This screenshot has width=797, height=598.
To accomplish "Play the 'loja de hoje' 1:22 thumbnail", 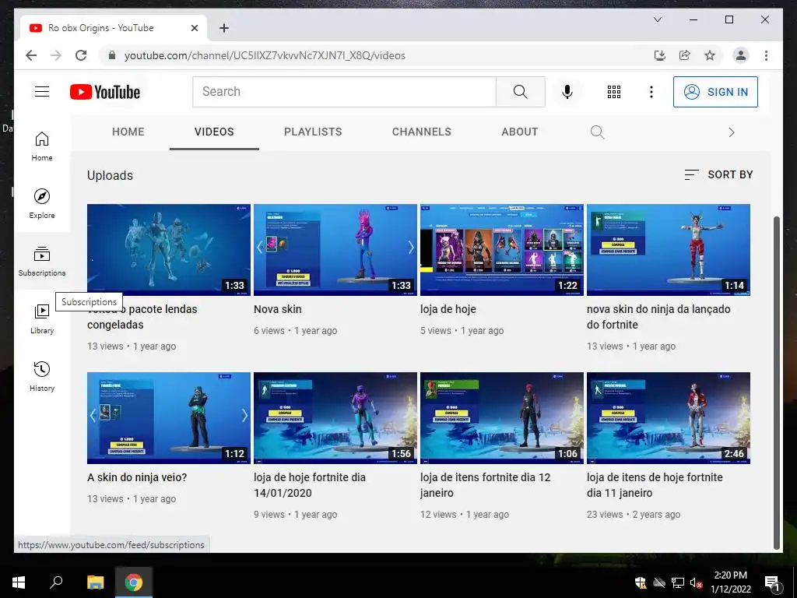I will 502,250.
